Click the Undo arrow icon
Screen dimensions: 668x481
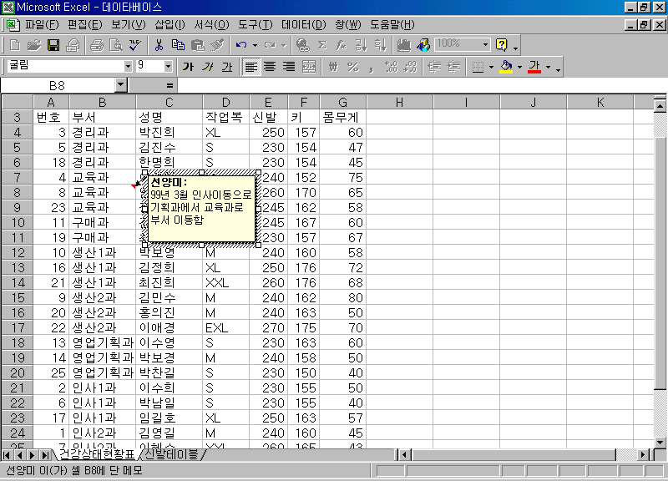(x=240, y=44)
